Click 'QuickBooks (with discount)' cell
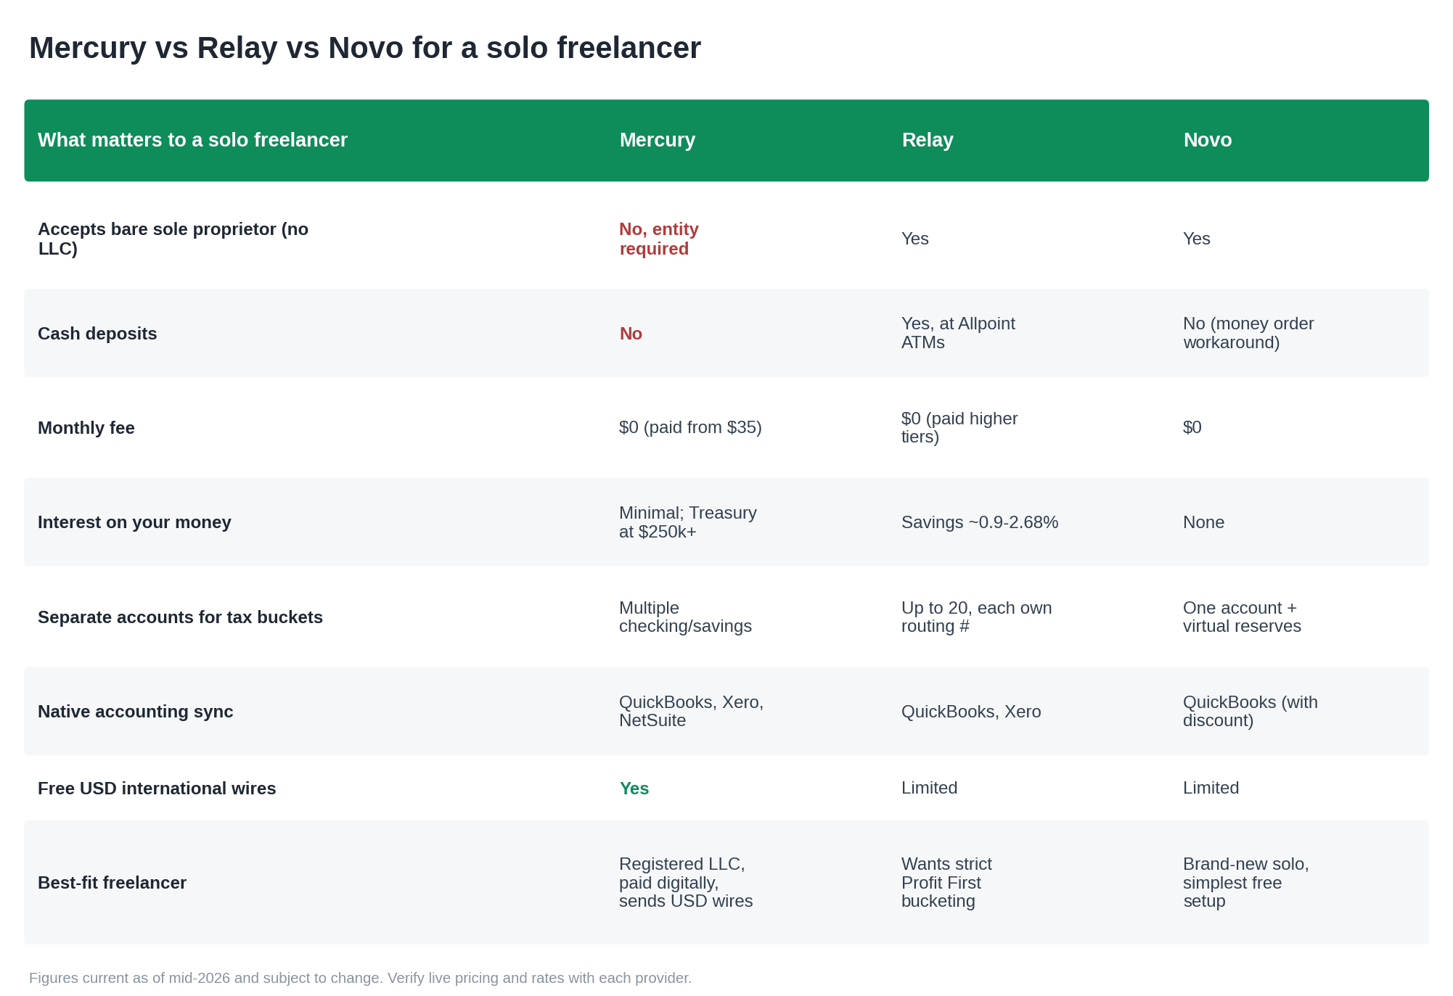 (x=1250, y=711)
